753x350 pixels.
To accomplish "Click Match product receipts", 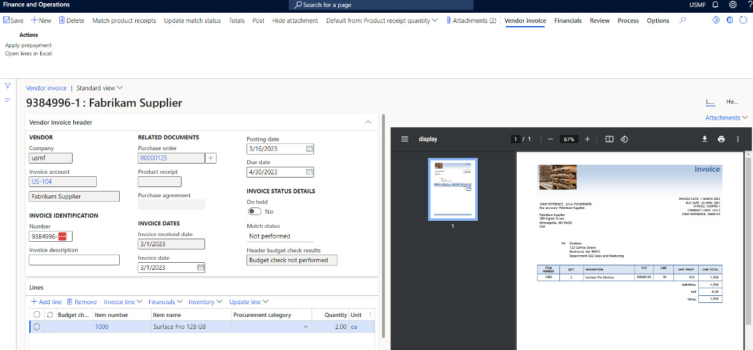I will point(124,20).
